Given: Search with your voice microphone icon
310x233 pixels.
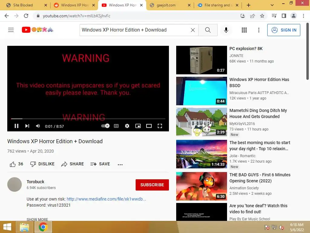Looking at the screenshot, I should (x=226, y=30).
